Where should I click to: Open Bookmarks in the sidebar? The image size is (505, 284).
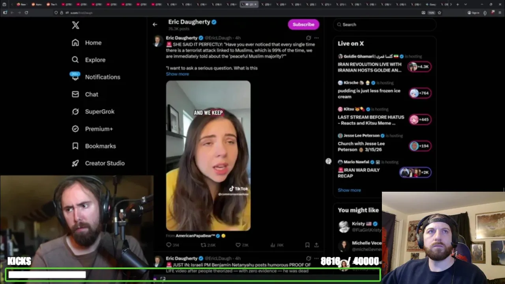[94, 146]
